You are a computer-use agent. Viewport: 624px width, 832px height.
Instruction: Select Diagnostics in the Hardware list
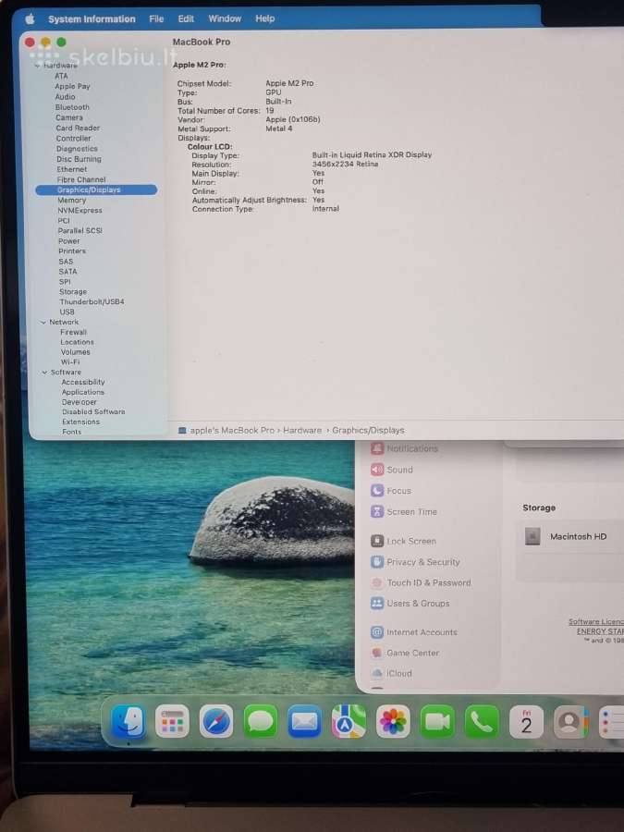[77, 149]
